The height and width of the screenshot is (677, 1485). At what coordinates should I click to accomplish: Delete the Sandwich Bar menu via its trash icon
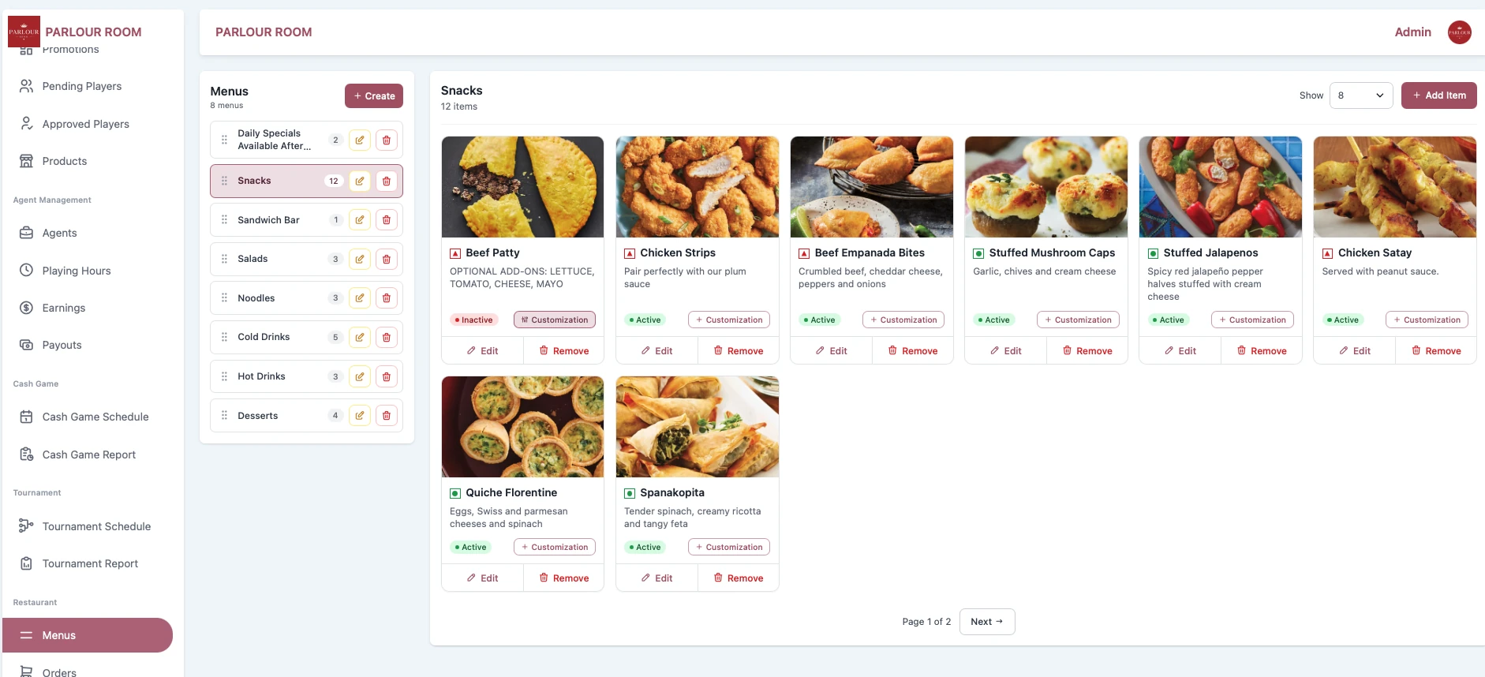pyautogui.click(x=387, y=220)
